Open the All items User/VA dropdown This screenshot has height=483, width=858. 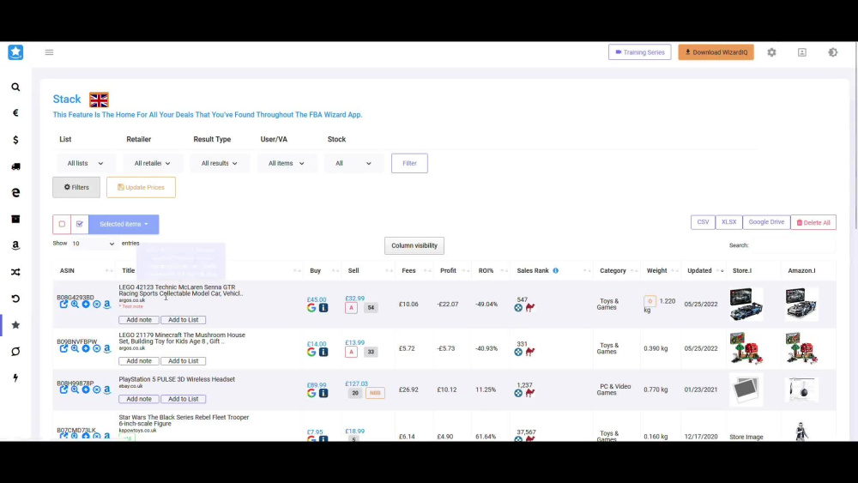pos(287,163)
